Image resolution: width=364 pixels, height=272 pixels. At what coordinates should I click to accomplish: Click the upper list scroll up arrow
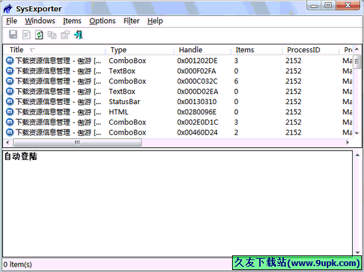pos(357,49)
